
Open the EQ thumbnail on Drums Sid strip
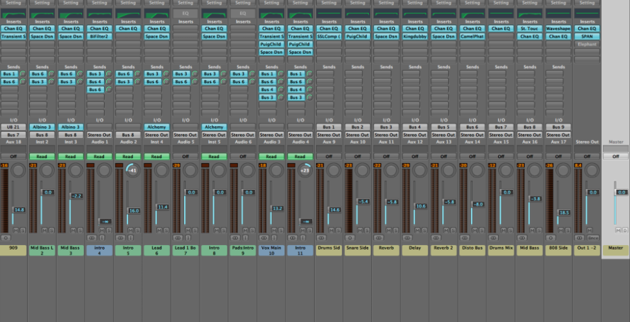point(329,14)
